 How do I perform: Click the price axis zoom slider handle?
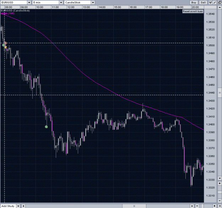(x=220, y=192)
